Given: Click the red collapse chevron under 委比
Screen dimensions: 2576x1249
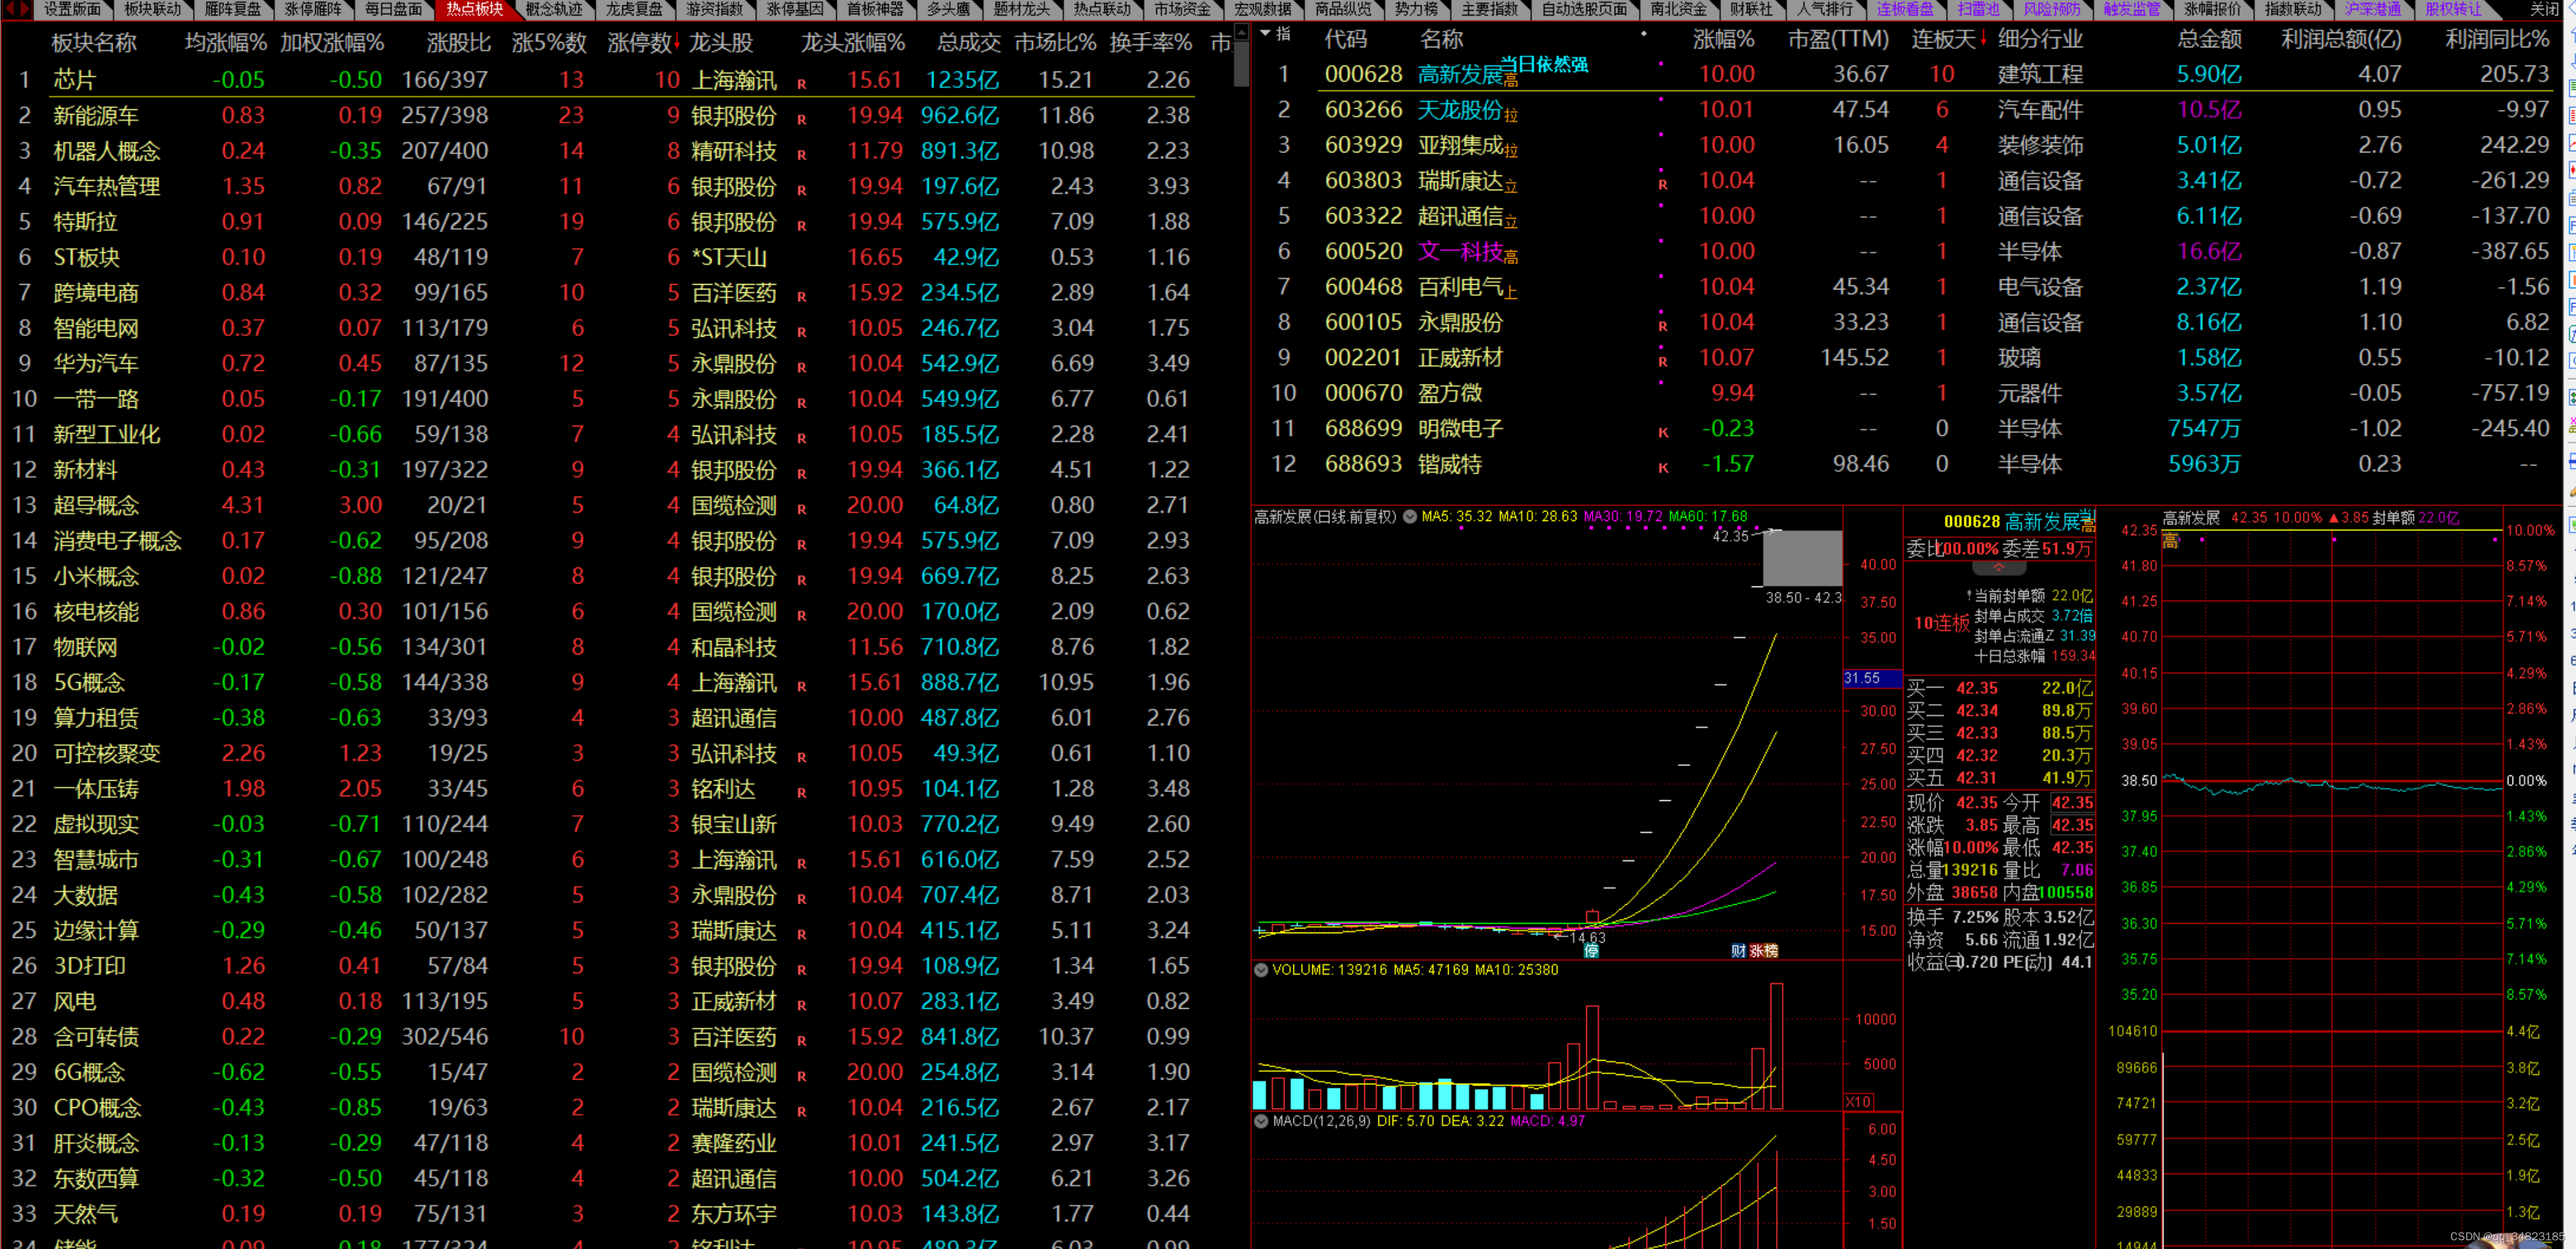Looking at the screenshot, I should pyautogui.click(x=1998, y=567).
